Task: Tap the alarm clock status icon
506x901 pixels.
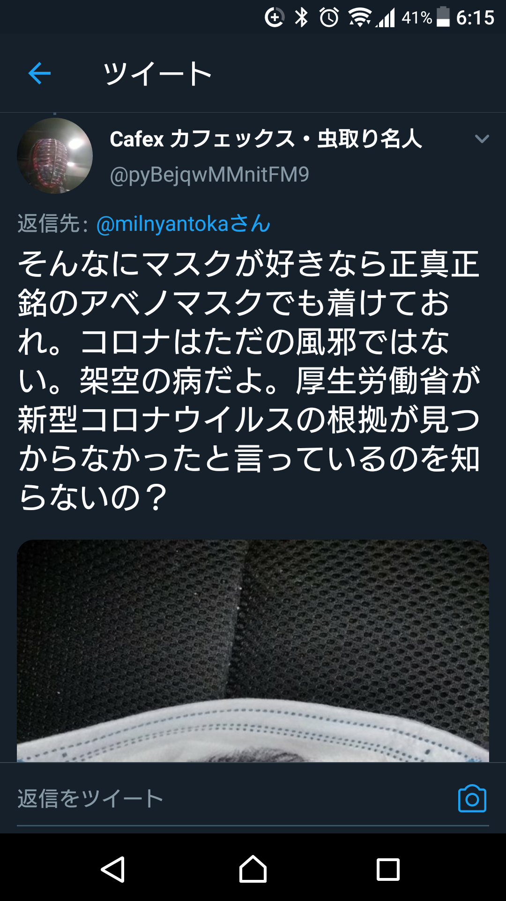Action: click(329, 18)
